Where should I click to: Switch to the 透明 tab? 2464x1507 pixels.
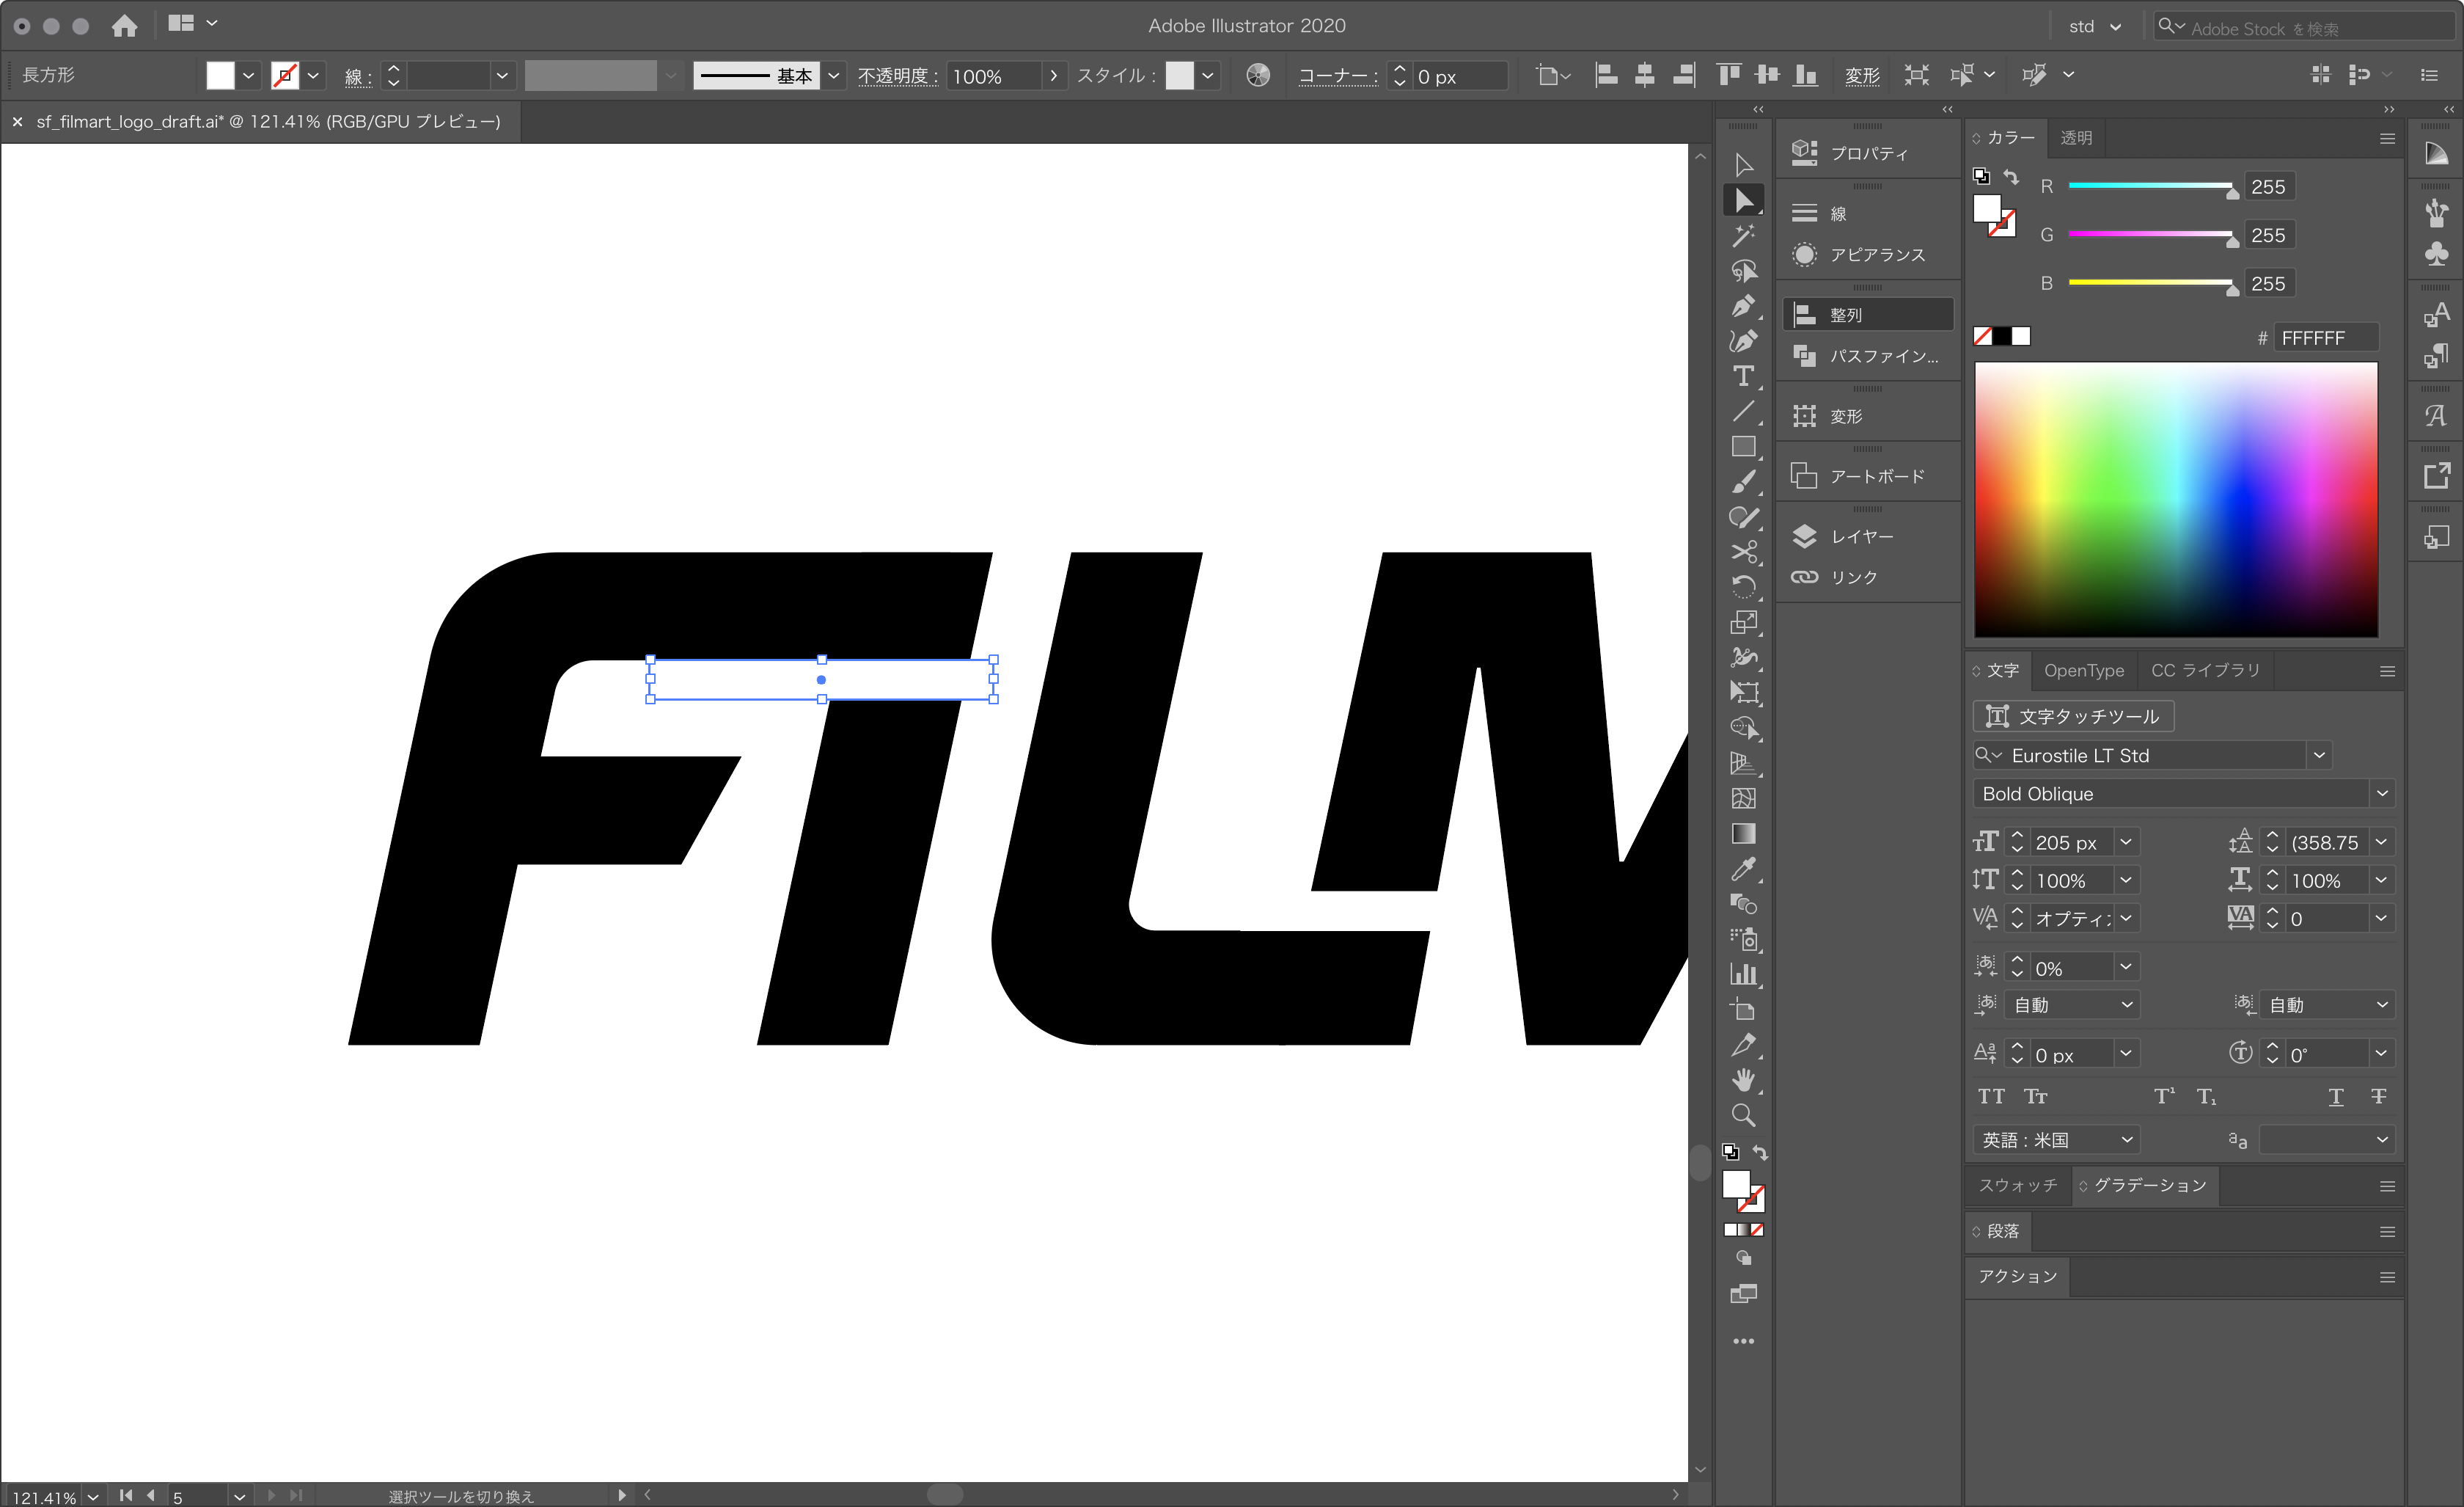click(x=2076, y=138)
